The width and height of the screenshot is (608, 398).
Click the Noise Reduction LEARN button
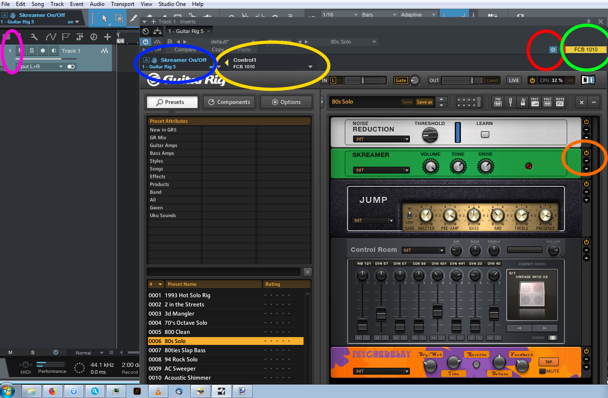485,135
